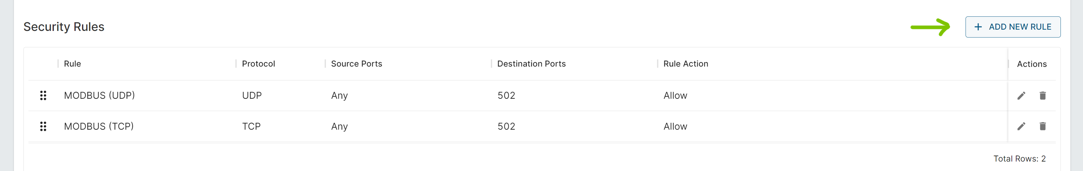Grab the drag handle of MODBUS (TCP) row
Screen dimensions: 1083x171
click(43, 126)
